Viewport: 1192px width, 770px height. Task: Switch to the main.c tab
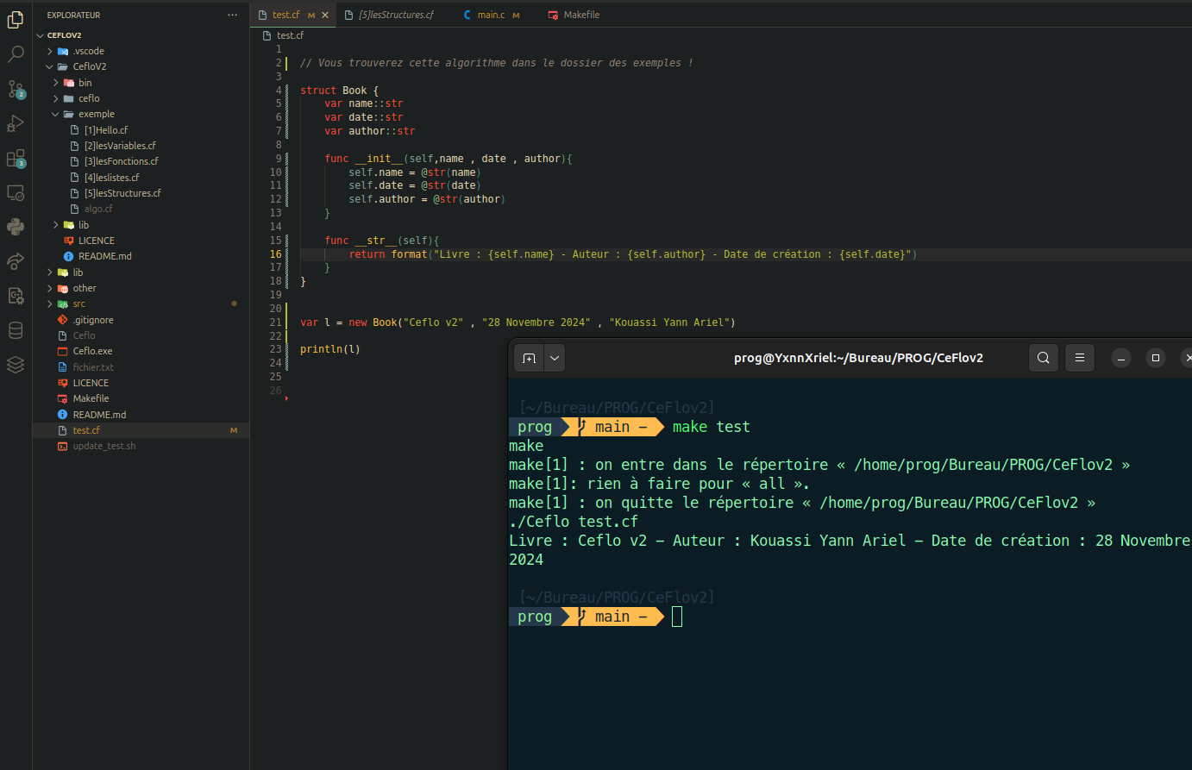pyautogui.click(x=492, y=15)
